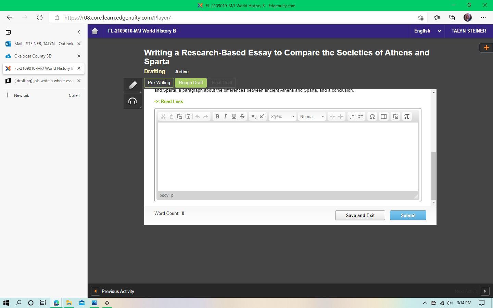This screenshot has height=308, width=493.
Task: Toggle Italic formatting
Action: (x=225, y=117)
